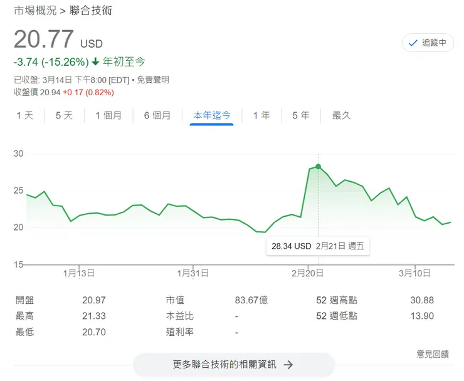The height and width of the screenshot is (381, 464).
Task: Click the 年初至今 label
Action: [124, 62]
